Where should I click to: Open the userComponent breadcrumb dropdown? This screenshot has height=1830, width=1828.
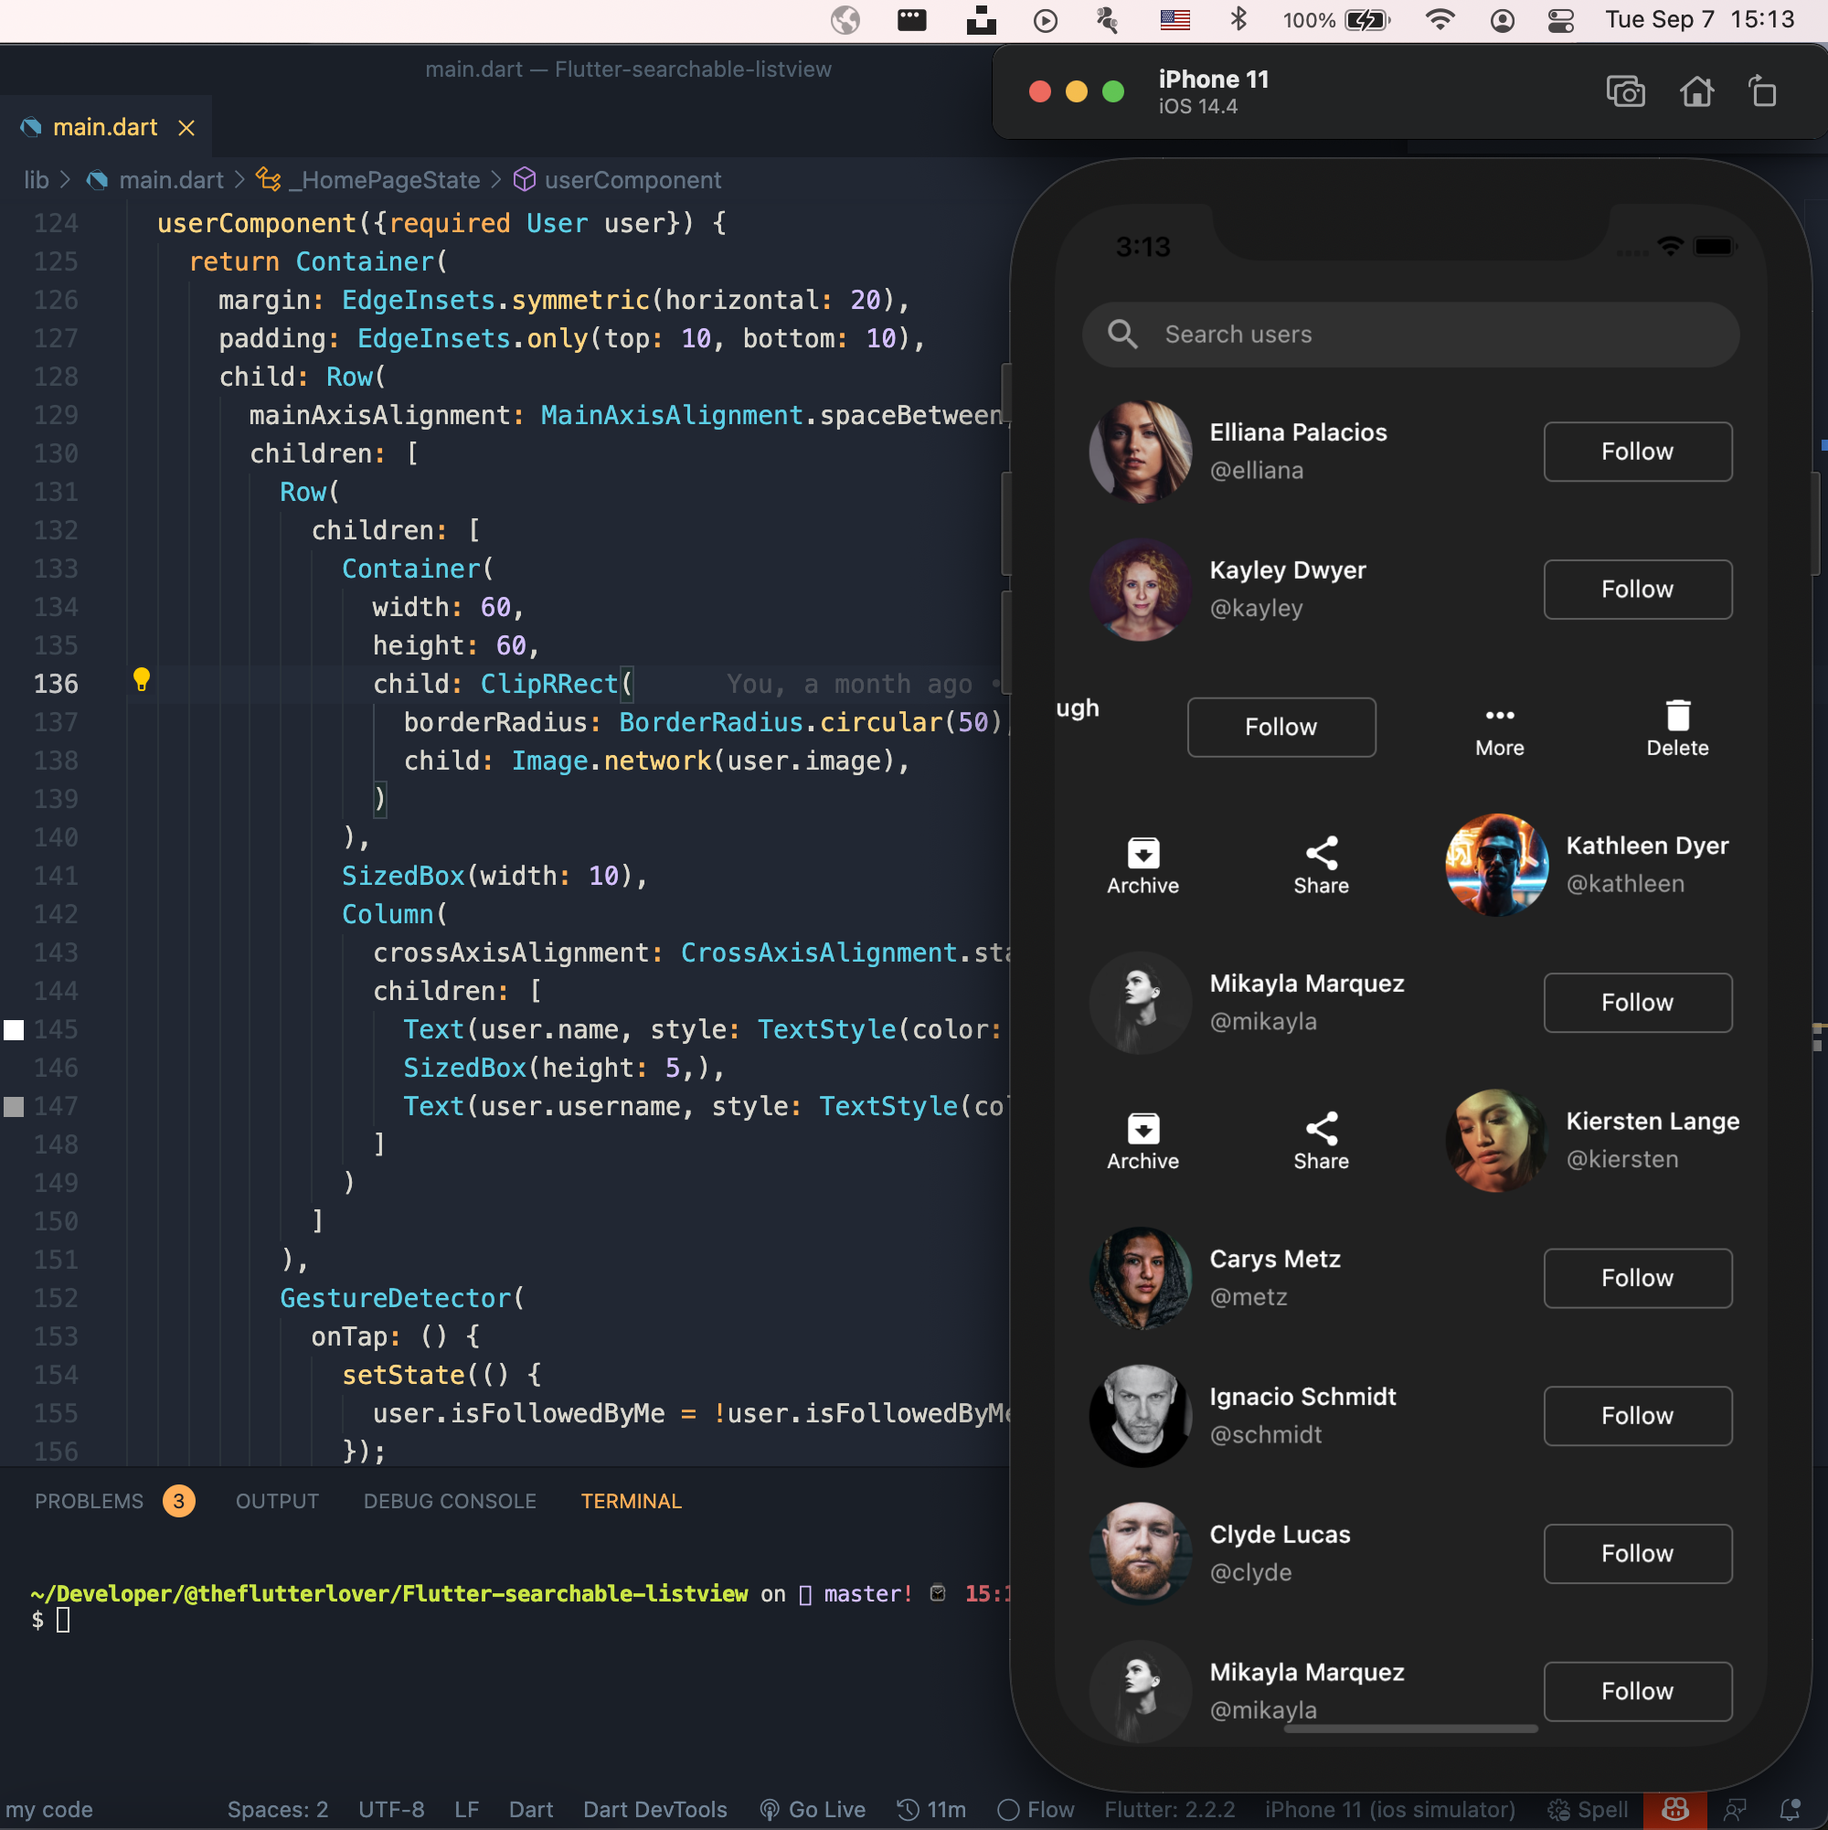coord(632,180)
